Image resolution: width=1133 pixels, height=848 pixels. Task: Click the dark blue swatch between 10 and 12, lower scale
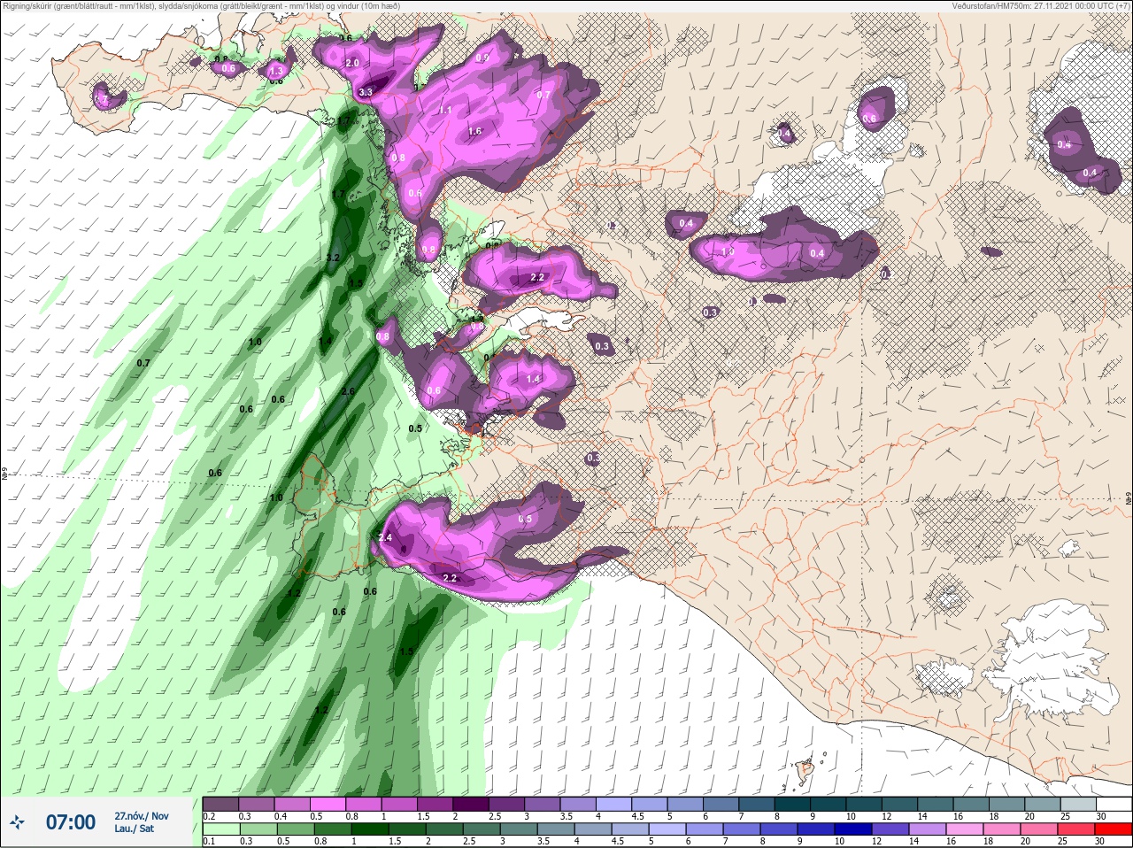coord(853,829)
